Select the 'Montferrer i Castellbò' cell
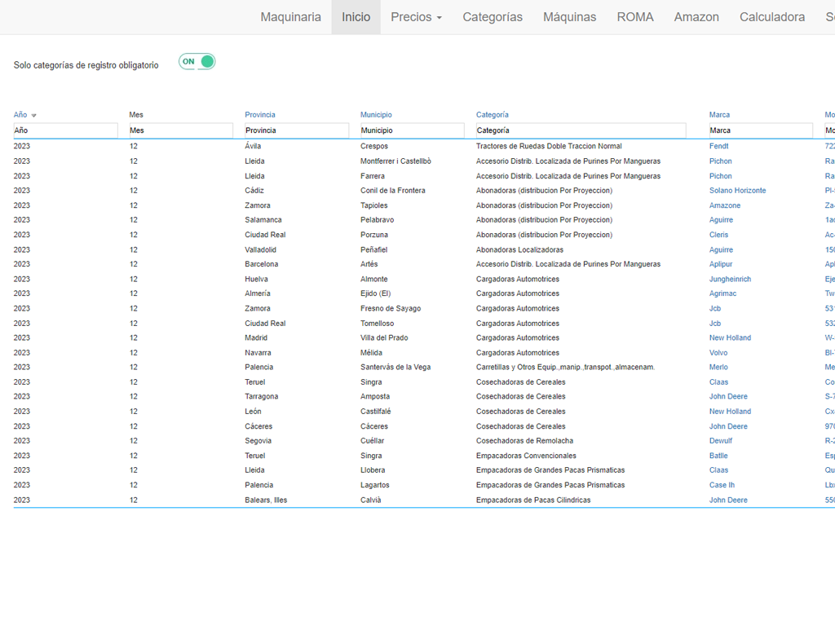 point(395,161)
